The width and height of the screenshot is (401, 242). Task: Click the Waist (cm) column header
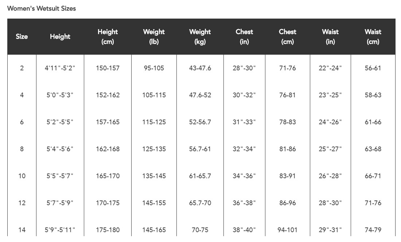coord(373,36)
